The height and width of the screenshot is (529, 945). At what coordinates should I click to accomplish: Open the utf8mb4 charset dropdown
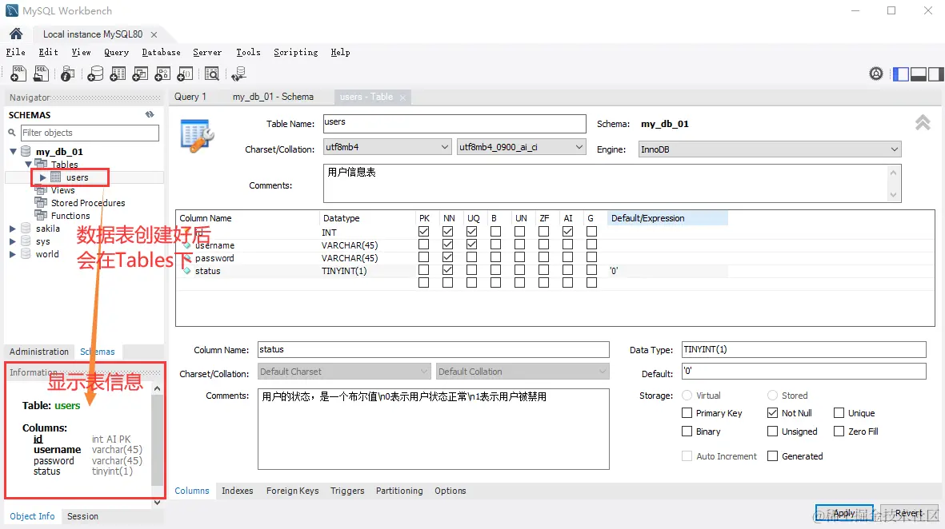pyautogui.click(x=387, y=147)
